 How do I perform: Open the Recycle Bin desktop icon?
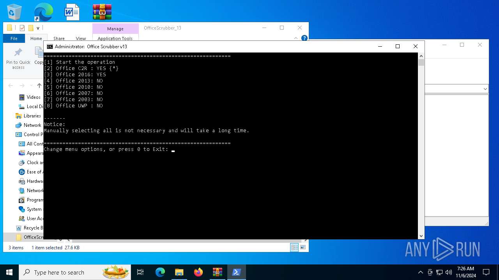coord(14,12)
